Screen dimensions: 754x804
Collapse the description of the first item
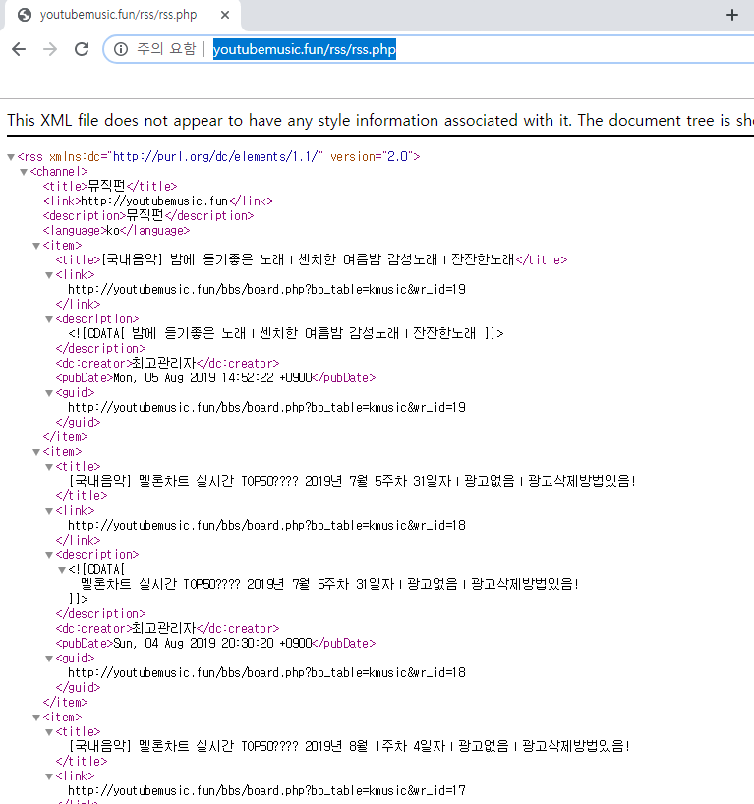click(49, 319)
